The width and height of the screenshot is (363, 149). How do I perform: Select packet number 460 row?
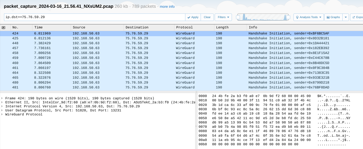tap(181, 63)
